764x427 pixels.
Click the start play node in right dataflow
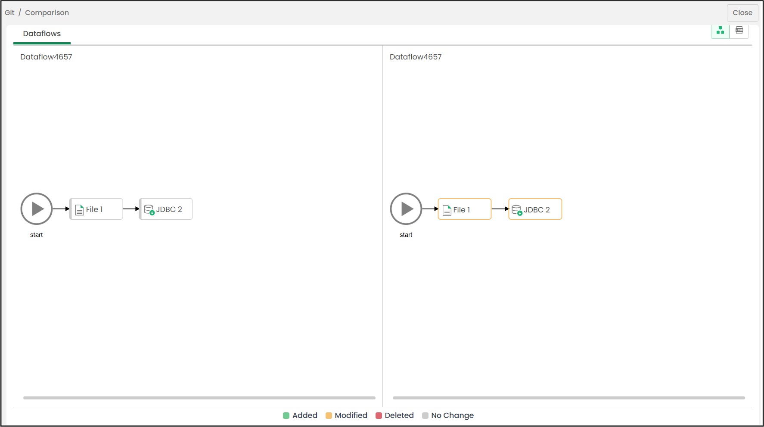[x=406, y=209]
